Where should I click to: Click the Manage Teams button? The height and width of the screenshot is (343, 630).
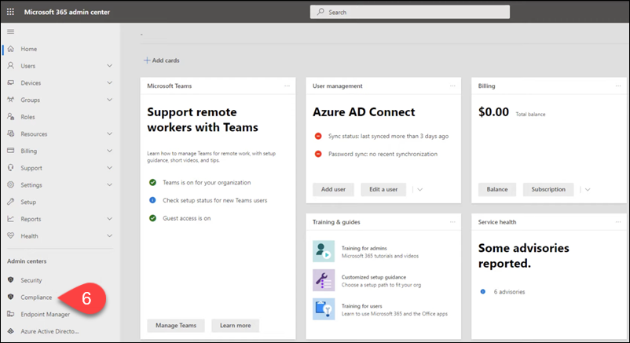pyautogui.click(x=176, y=325)
